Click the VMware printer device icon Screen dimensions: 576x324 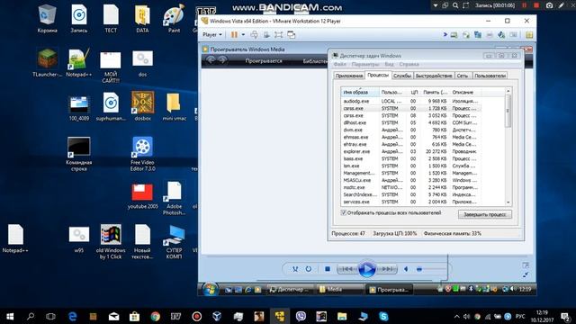click(x=490, y=35)
